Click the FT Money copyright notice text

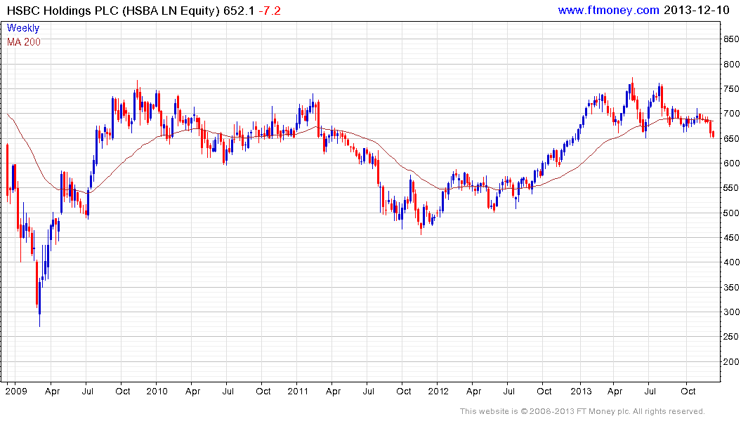point(582,411)
